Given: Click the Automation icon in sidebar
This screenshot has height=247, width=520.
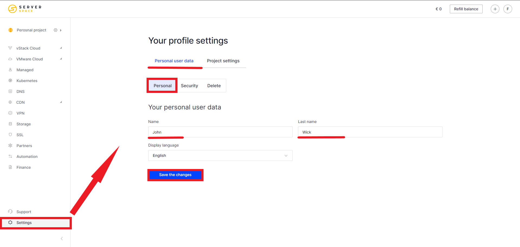Looking at the screenshot, I should pyautogui.click(x=10, y=156).
